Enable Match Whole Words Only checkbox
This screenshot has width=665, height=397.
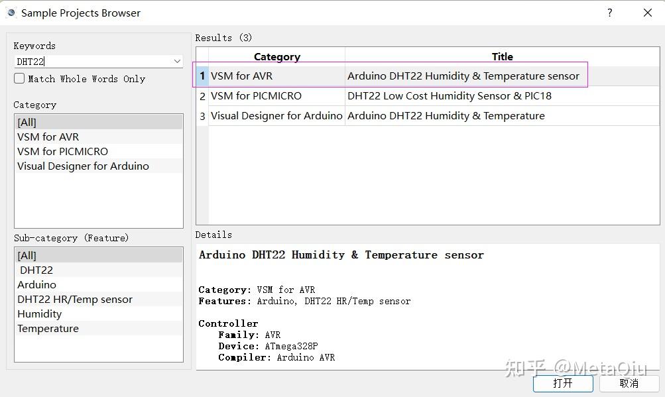[19, 78]
